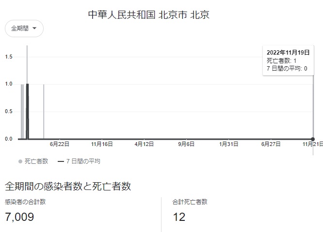
Task: Click the data point at chart's right end
Action: [x=313, y=139]
